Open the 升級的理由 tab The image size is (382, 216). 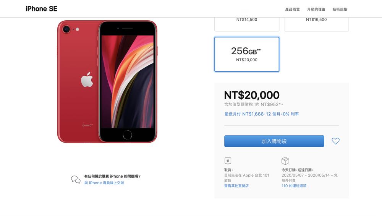(x=316, y=9)
